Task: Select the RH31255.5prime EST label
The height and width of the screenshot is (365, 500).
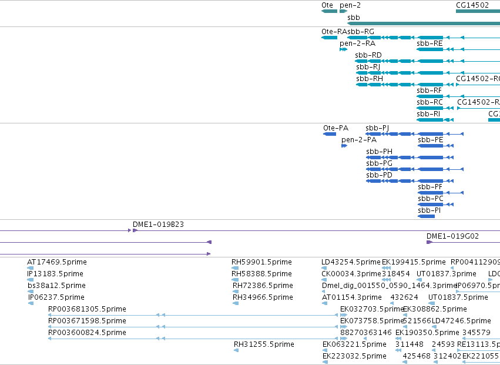Action: point(264,344)
